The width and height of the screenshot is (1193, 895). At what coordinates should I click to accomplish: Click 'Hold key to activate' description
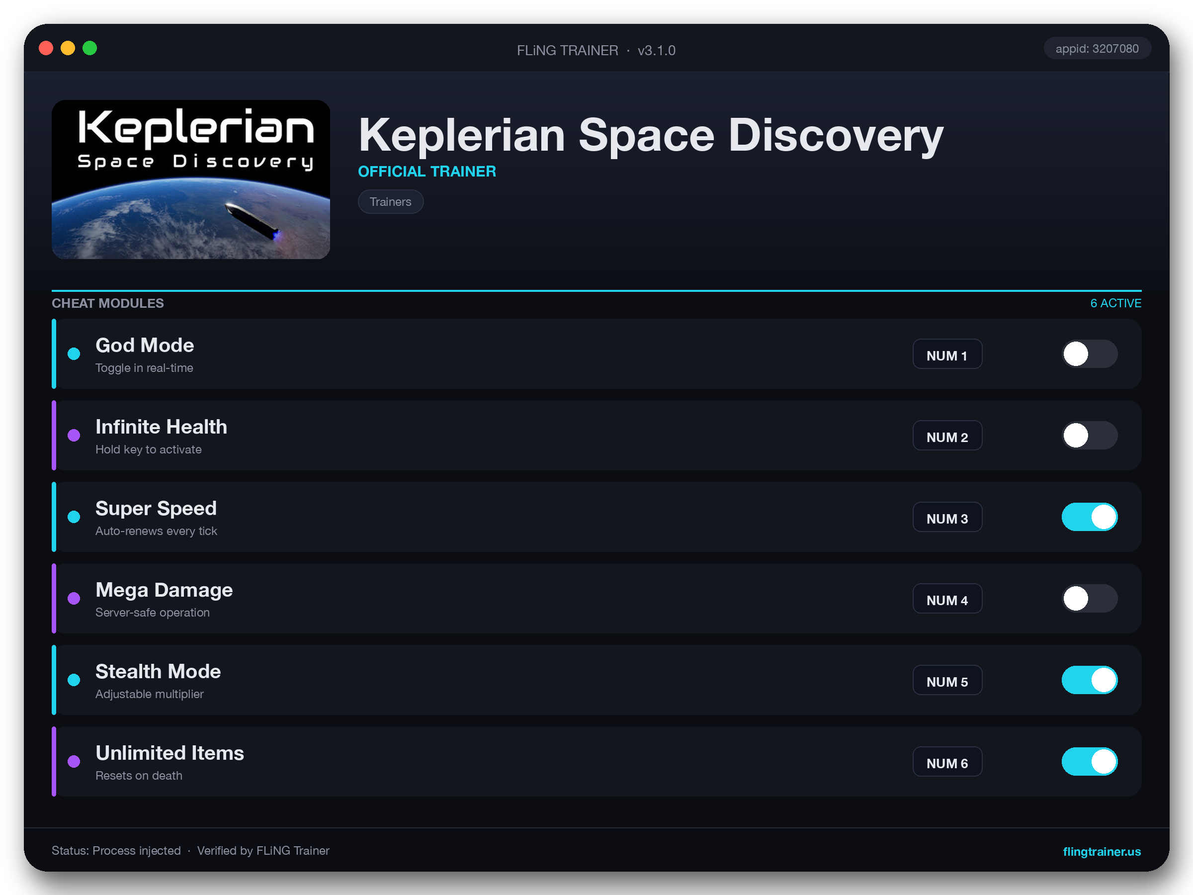click(148, 449)
